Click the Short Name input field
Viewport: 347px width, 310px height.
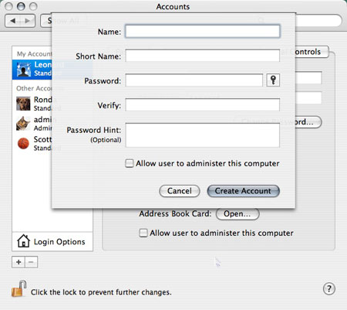pos(203,56)
